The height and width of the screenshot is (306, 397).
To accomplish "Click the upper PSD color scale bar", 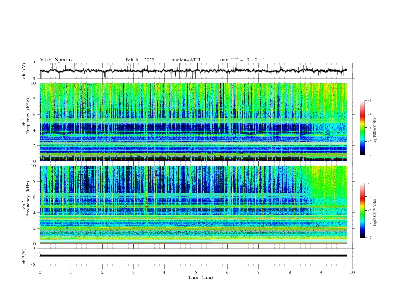I will coord(363,128).
